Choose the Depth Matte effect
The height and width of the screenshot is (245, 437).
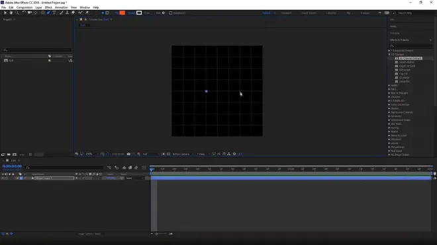tap(407, 62)
